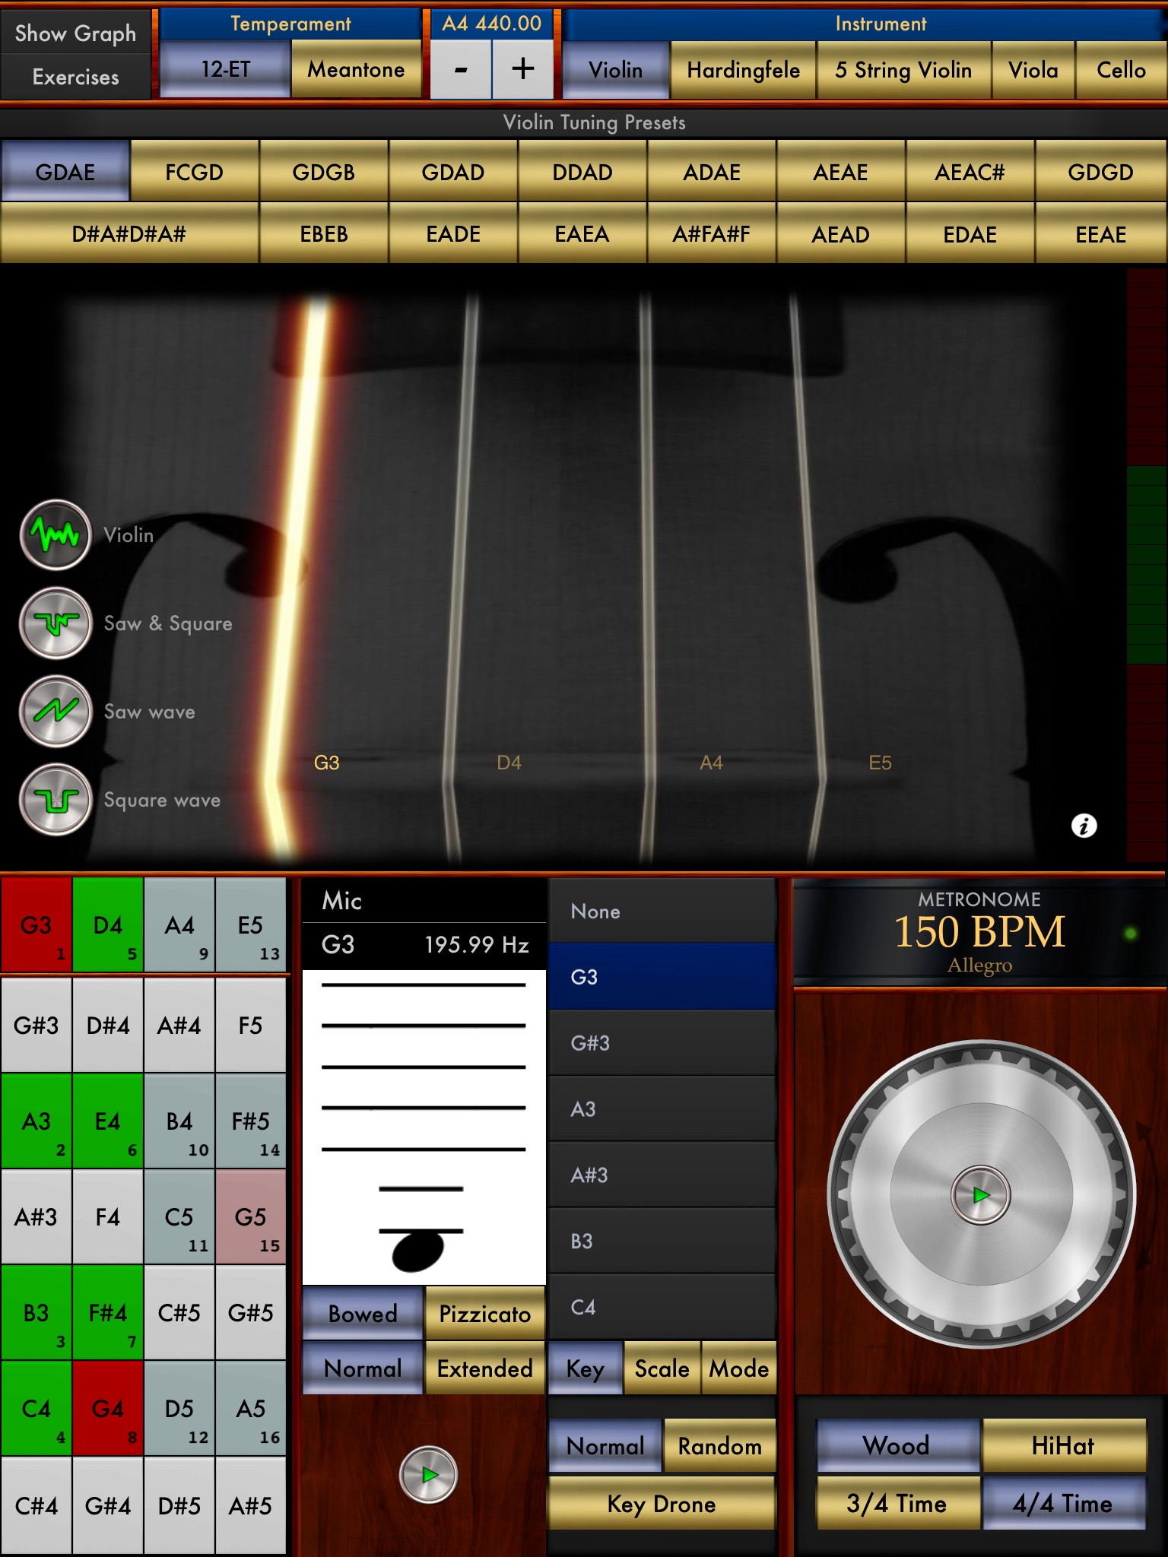
Task: Set metronome to 3/4 Time
Action: click(x=897, y=1503)
